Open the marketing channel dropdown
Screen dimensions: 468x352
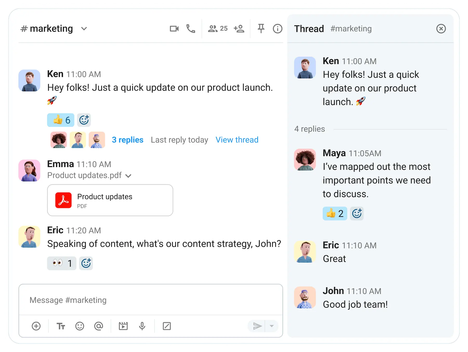point(84,29)
